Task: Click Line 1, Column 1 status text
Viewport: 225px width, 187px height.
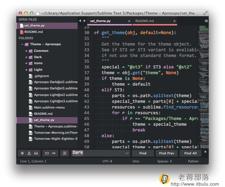Action: (33, 161)
